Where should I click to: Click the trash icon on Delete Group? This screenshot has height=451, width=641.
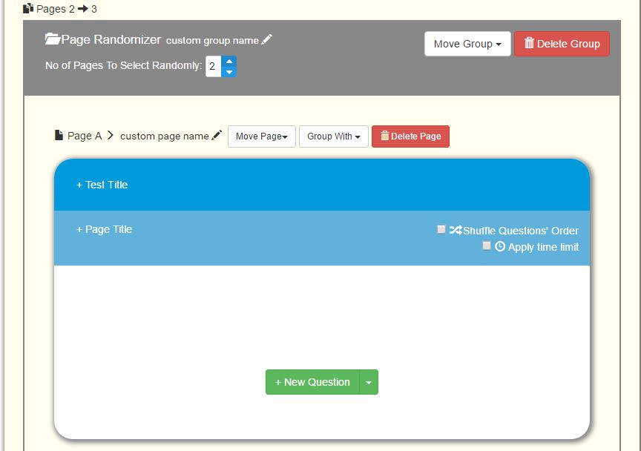pos(529,44)
